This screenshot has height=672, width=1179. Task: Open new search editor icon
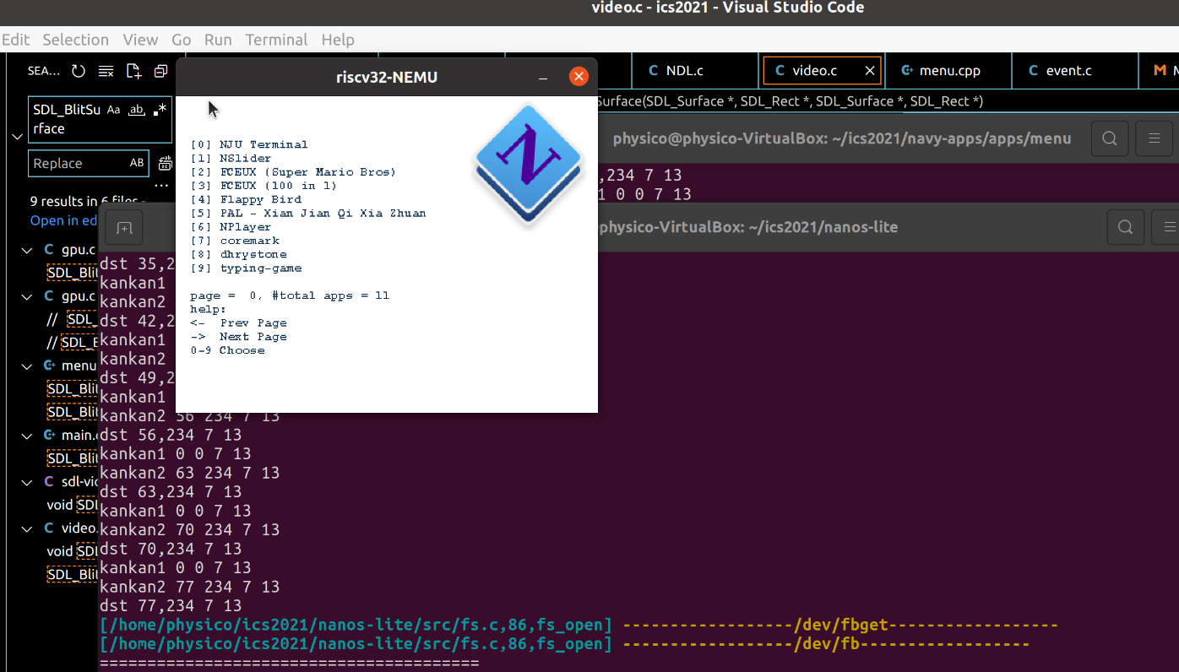coord(133,71)
